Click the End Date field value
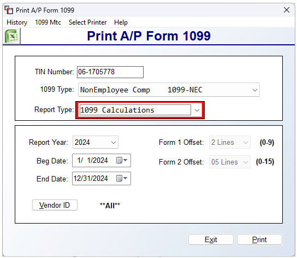297x258 pixels. coord(91,179)
